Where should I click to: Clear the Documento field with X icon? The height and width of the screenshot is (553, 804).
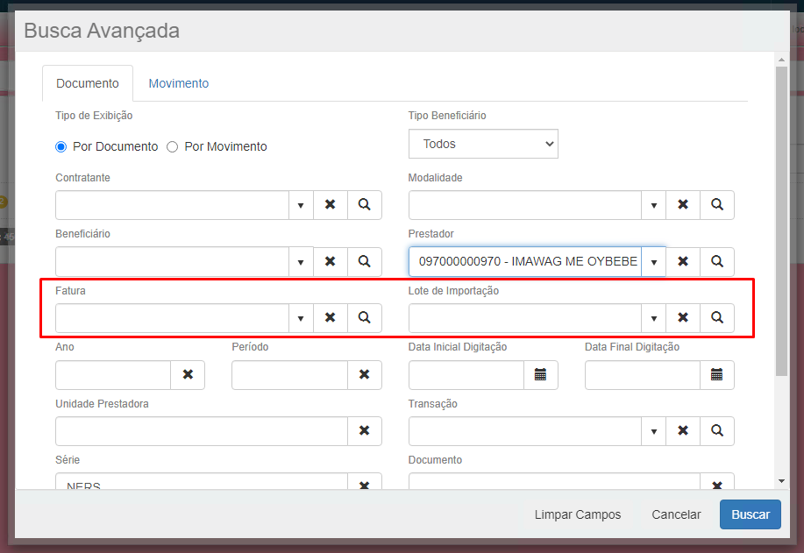(717, 482)
